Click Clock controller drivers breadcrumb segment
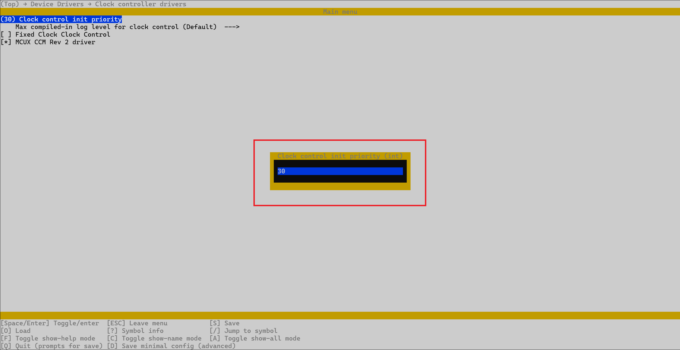This screenshot has width=680, height=350. click(141, 4)
